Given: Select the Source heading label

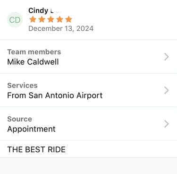Looking at the screenshot, I should pos(19,119).
